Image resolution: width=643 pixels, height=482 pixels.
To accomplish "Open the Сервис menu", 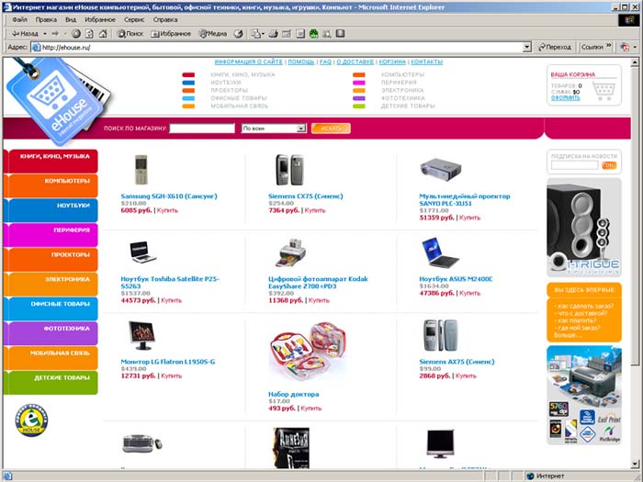I will pos(134,19).
